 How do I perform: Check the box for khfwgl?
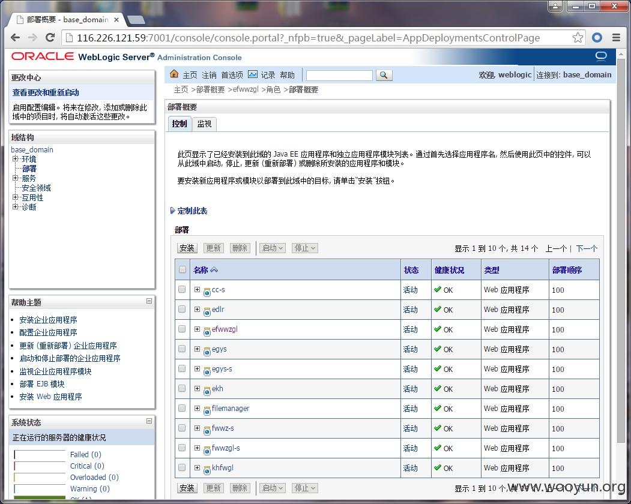[182, 467]
